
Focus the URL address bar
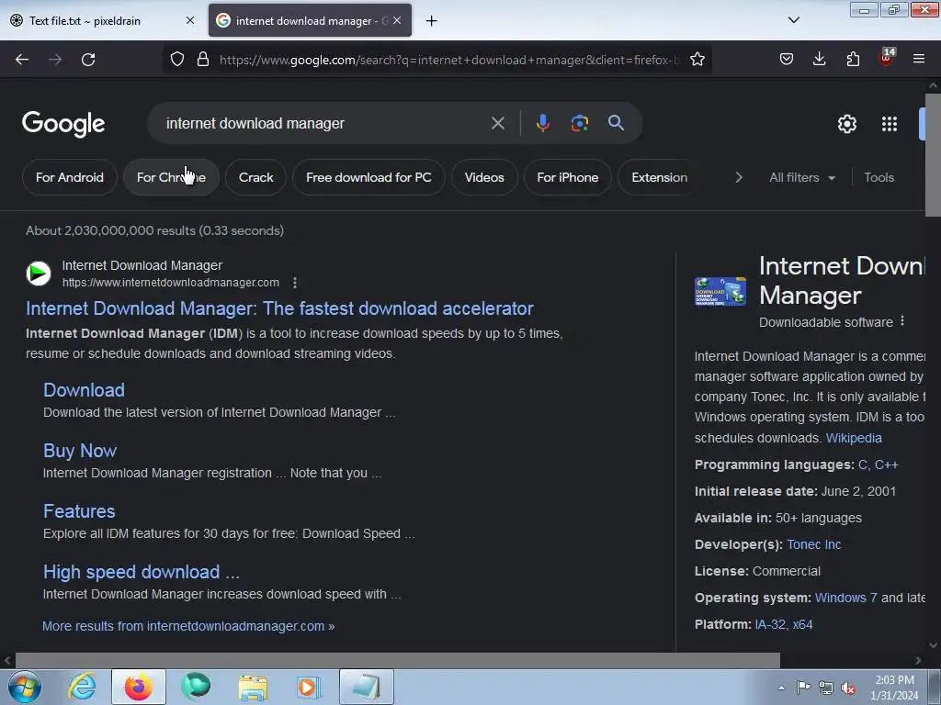point(448,60)
